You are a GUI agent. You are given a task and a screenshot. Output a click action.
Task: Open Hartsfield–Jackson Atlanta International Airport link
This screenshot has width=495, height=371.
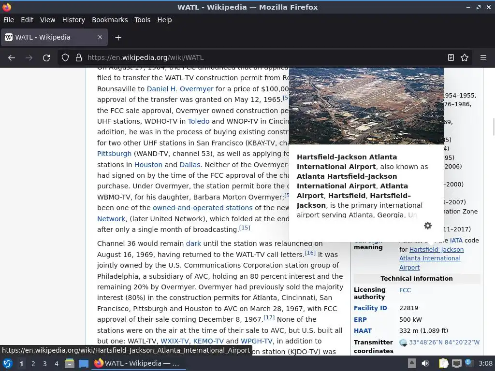coord(432,258)
